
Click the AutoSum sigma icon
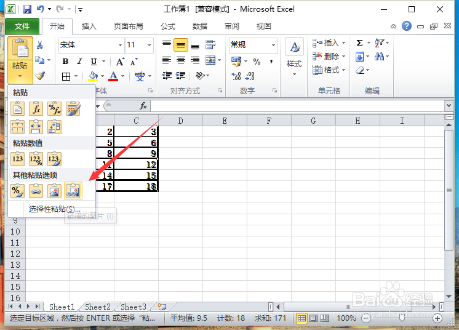click(360, 42)
